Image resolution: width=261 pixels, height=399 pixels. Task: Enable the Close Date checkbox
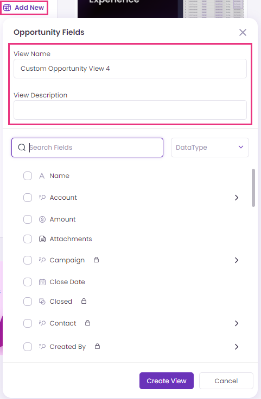coord(28,282)
